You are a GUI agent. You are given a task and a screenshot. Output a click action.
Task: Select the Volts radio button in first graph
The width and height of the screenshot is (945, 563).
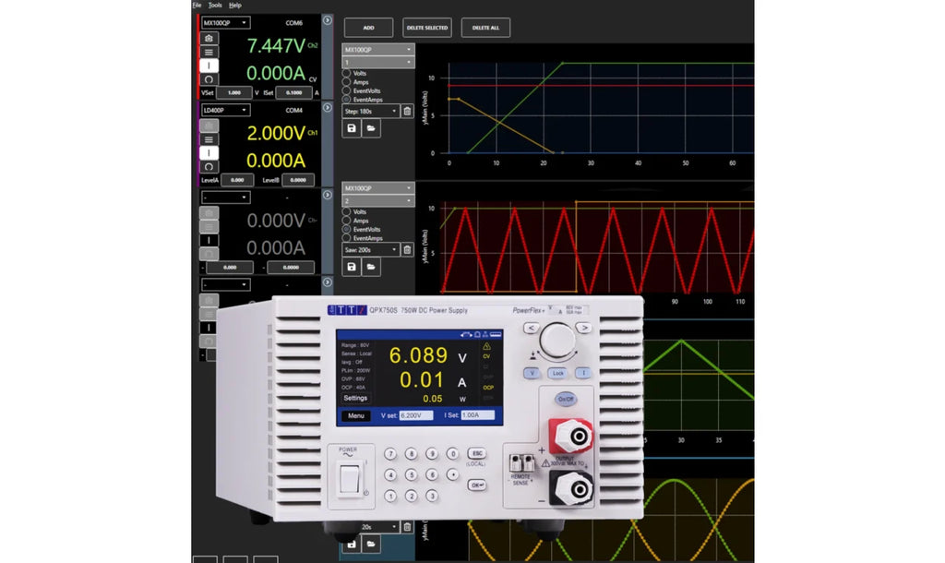347,73
